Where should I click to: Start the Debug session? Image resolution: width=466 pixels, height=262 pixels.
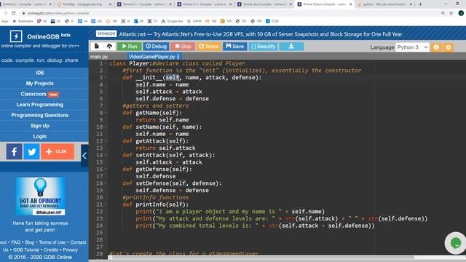point(156,47)
